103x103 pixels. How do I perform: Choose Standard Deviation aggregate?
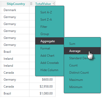[x=82, y=58]
